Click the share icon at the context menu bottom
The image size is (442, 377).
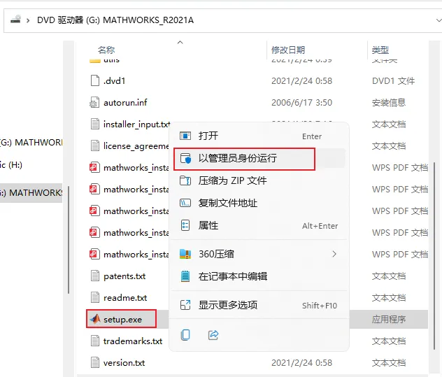[x=213, y=335]
